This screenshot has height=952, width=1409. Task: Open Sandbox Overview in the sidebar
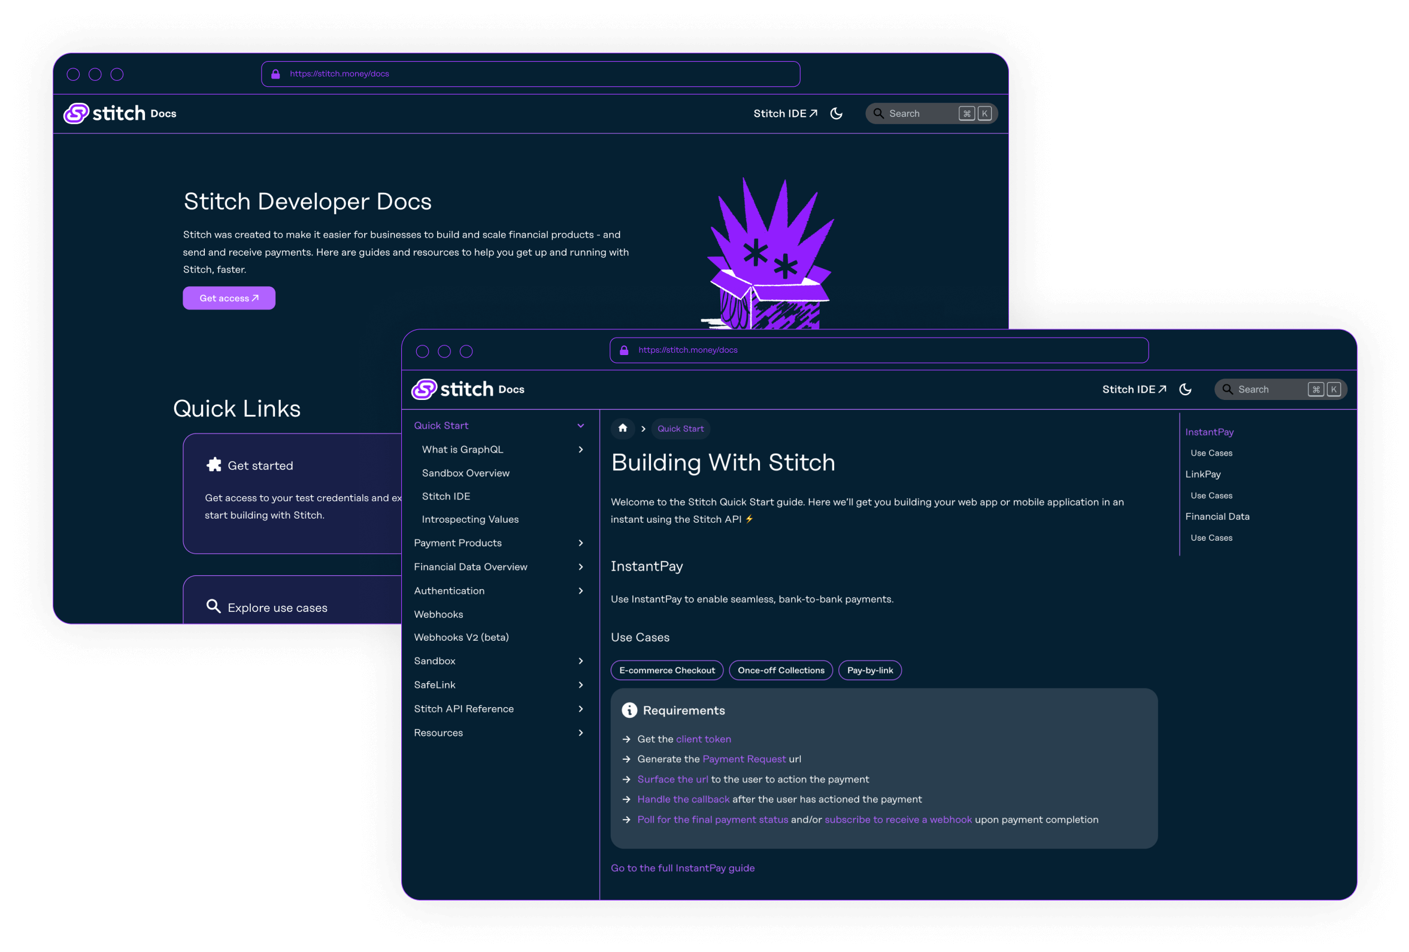click(x=465, y=473)
